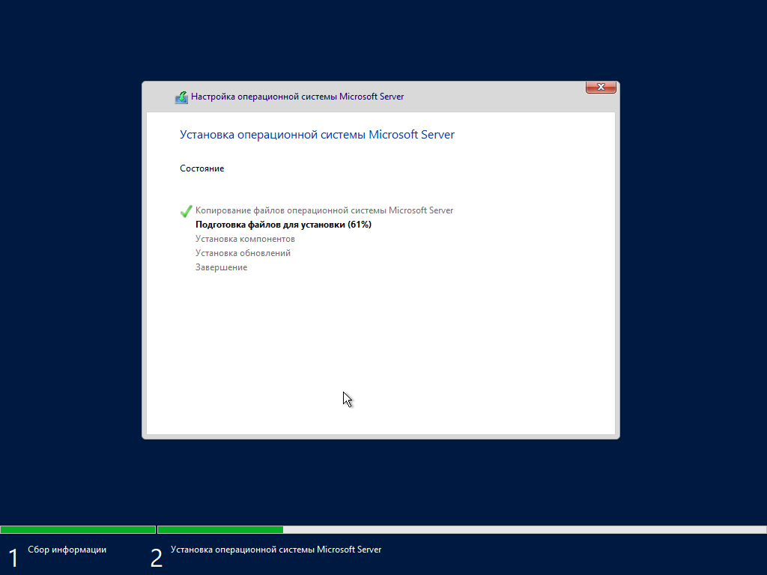Close the Microsoft Server setup window

click(x=601, y=87)
